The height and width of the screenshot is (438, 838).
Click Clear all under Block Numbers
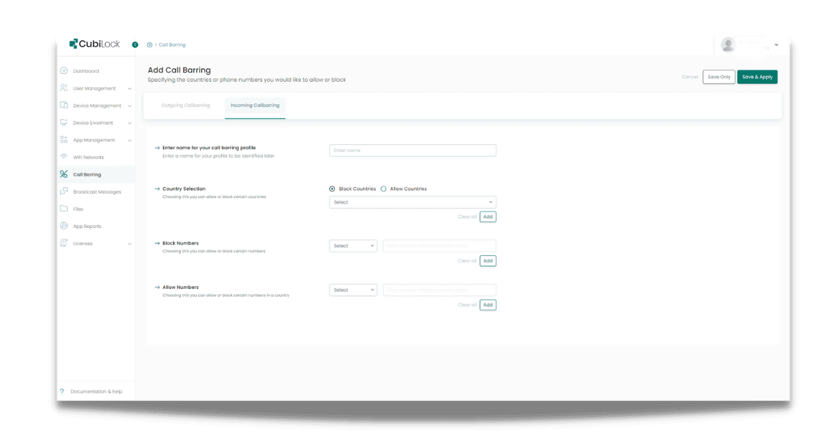pos(467,261)
